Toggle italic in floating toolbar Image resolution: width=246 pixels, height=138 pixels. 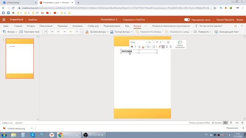[x=136, y=47]
